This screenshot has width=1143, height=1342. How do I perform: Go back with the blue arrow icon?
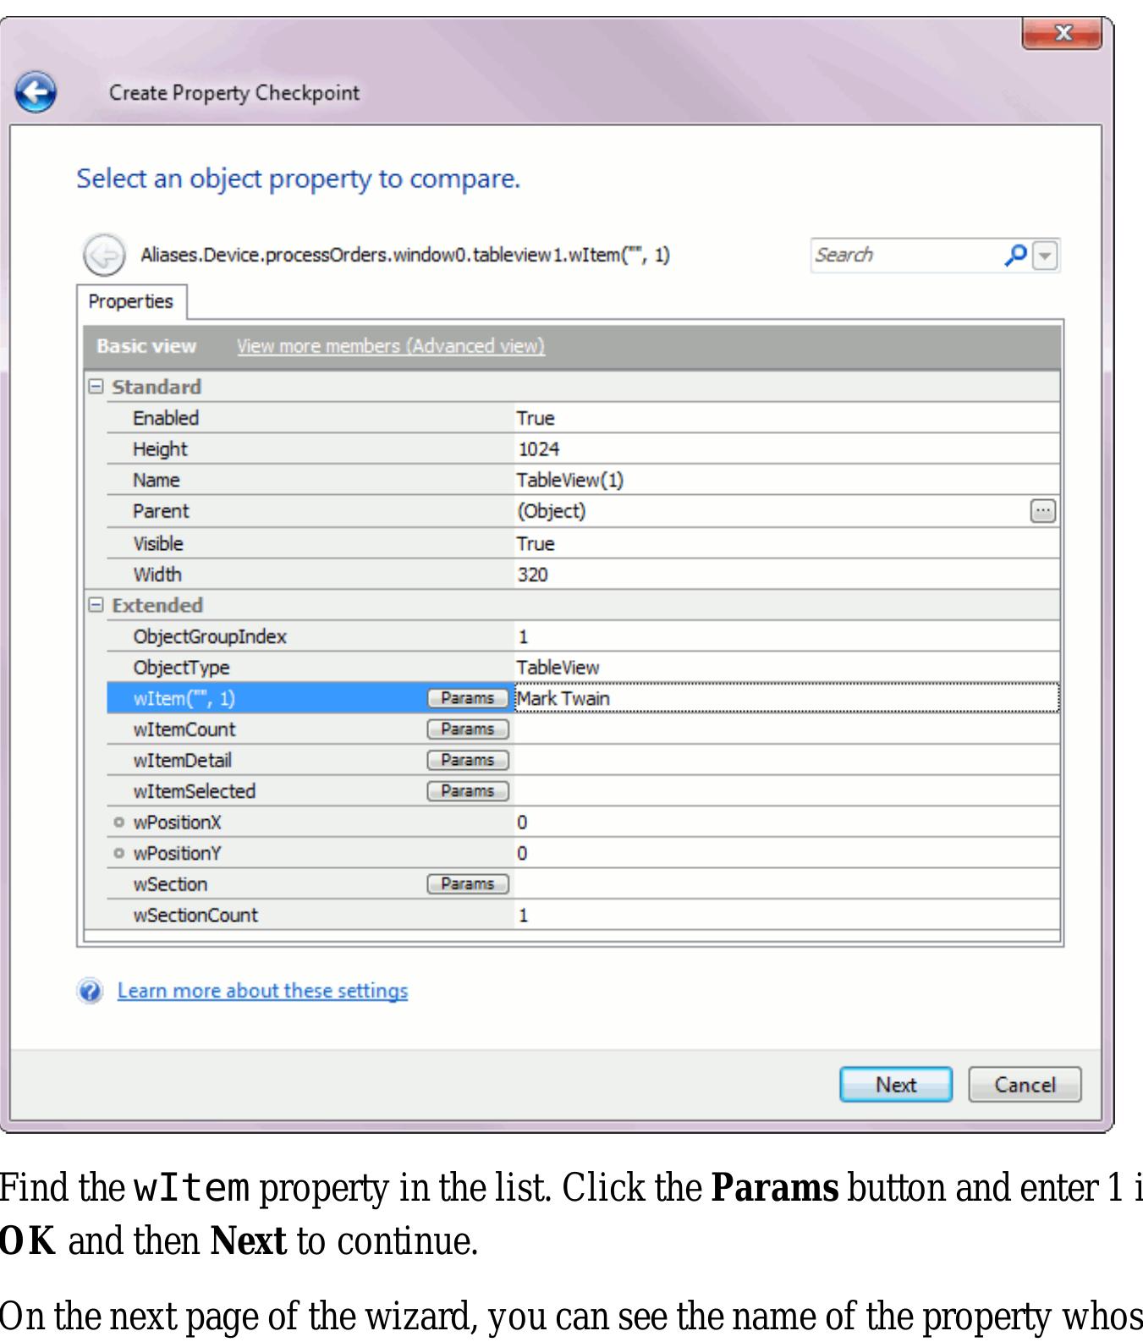click(36, 92)
